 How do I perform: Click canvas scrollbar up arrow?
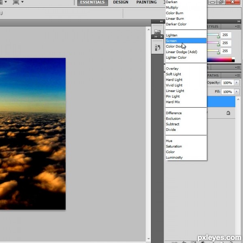(149, 30)
